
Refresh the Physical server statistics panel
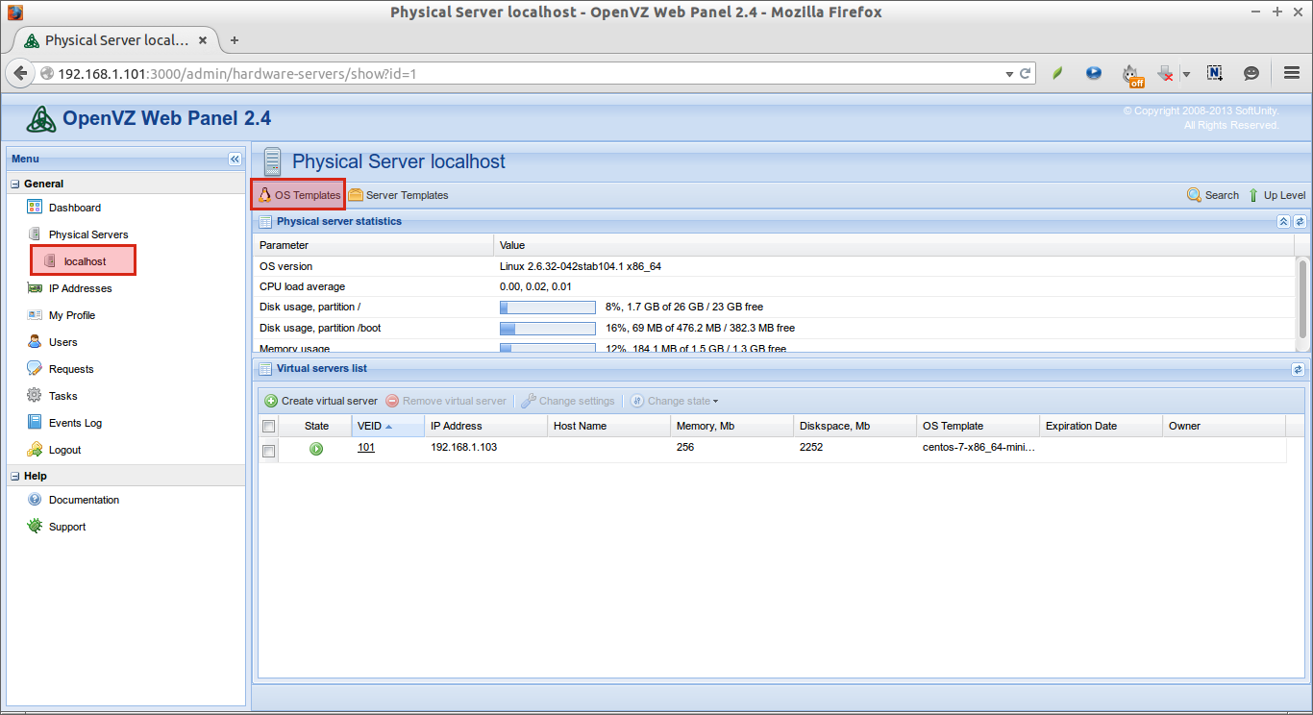point(1299,221)
